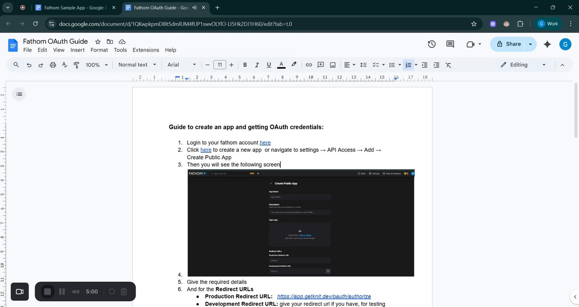579x307 pixels.
Task: Toggle the checklist formatting
Action: (x=376, y=65)
